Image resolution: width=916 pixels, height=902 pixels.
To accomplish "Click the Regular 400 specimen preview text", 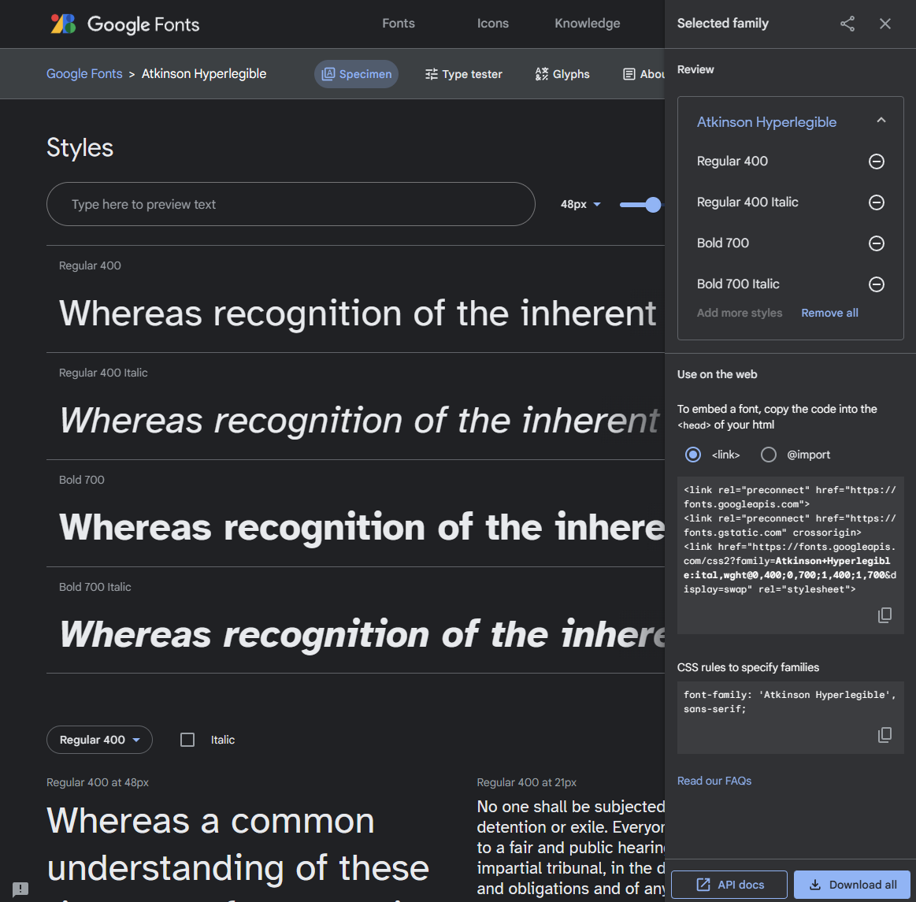I will 358,313.
